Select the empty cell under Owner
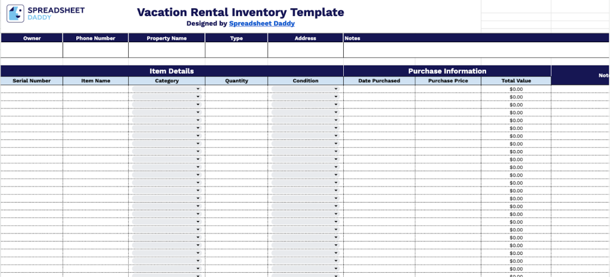This screenshot has width=610, height=277. pyautogui.click(x=32, y=50)
